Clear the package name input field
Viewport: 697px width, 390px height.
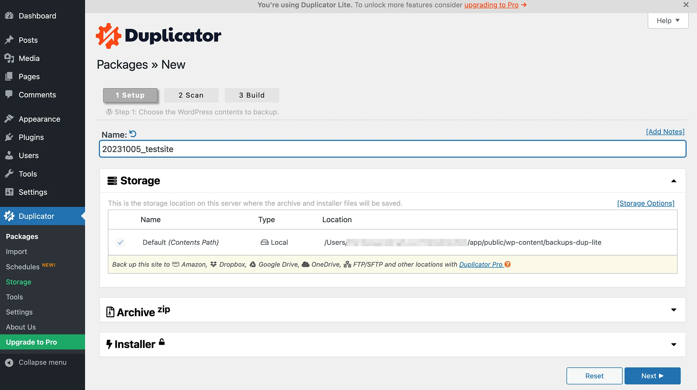133,134
